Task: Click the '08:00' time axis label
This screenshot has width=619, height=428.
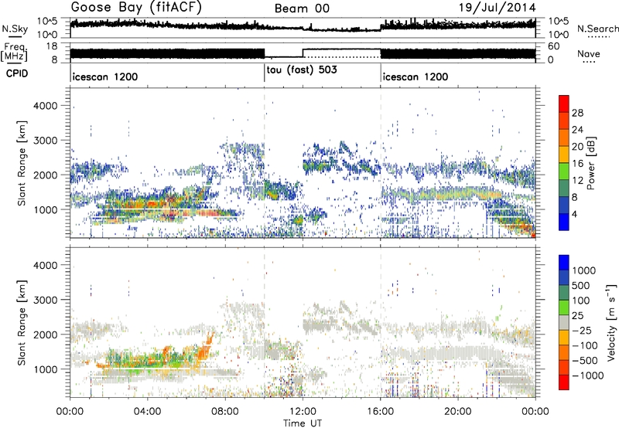Action: [x=225, y=412]
